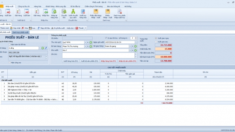Click Nhập hàng hóa (F4) button
The image size is (235, 132).
(108, 61)
